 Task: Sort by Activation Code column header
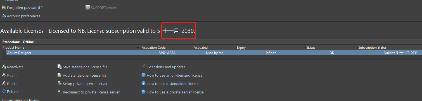coord(167,48)
